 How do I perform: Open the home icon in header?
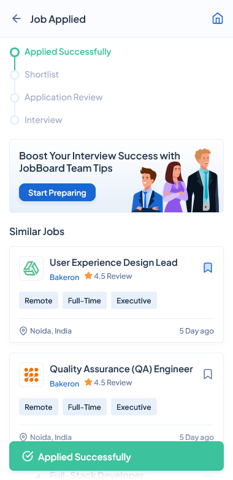pyautogui.click(x=218, y=18)
